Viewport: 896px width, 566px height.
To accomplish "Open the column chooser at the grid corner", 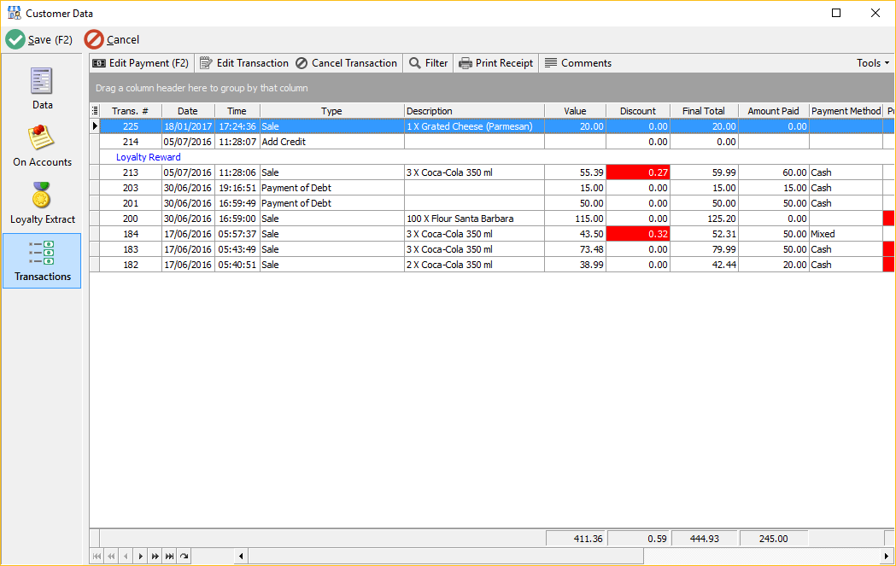I will 95,110.
